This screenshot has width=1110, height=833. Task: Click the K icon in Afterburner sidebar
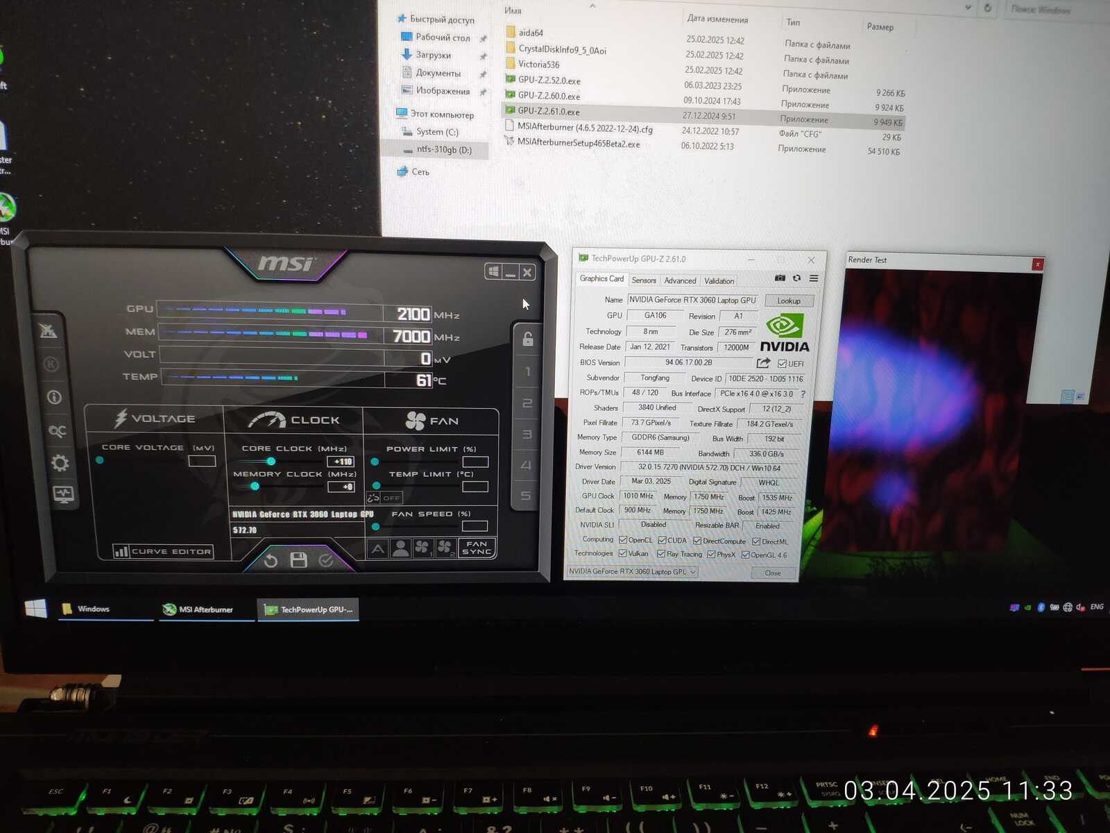click(51, 364)
